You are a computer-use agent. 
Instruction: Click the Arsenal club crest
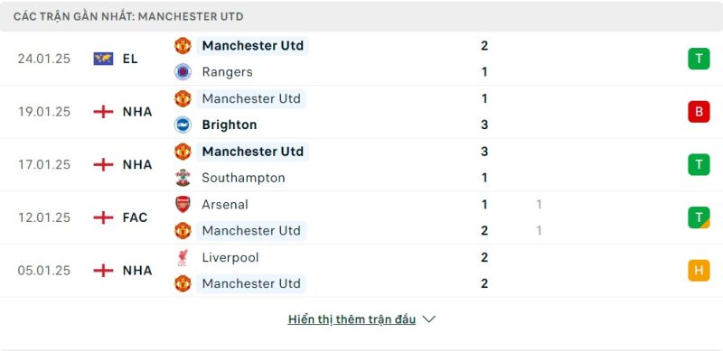(x=183, y=204)
